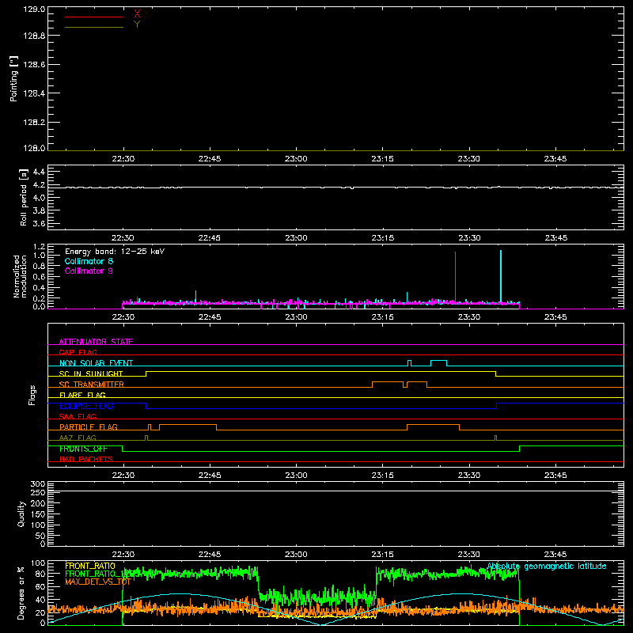Click 23:45 under the Quality panel
Viewport: 633px width, 633px height.
tap(555, 555)
